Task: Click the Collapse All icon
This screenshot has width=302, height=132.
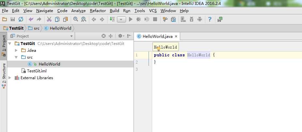Action: pos(110,36)
